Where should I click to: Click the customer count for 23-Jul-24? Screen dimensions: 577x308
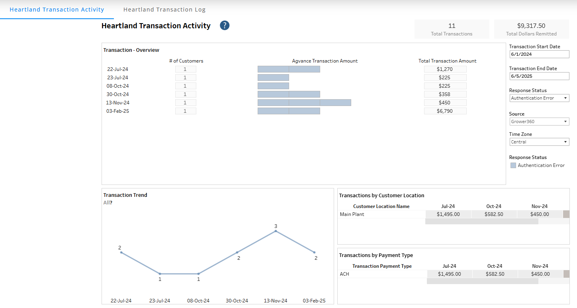[x=186, y=78]
